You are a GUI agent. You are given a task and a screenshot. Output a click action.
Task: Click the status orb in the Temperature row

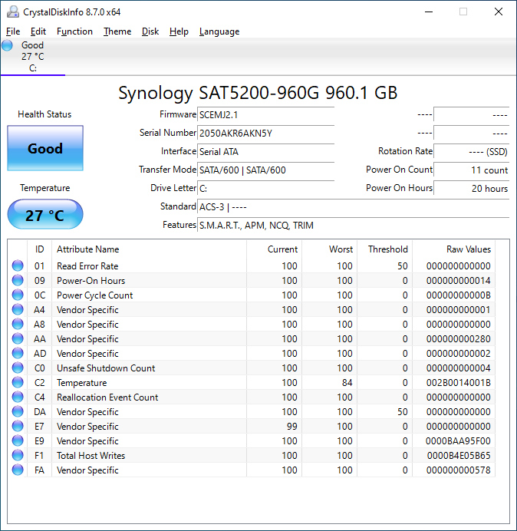pos(18,383)
